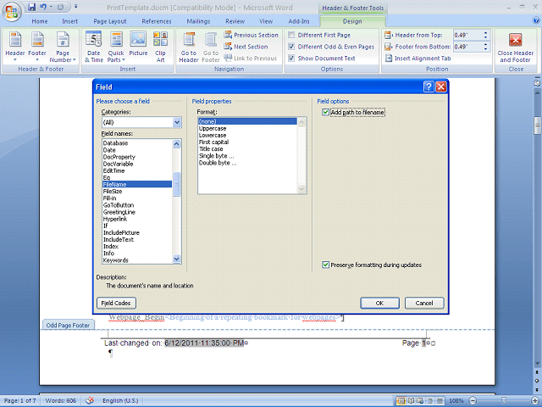The height and width of the screenshot is (407, 542).
Task: Click Go to Header
Action: (x=189, y=47)
